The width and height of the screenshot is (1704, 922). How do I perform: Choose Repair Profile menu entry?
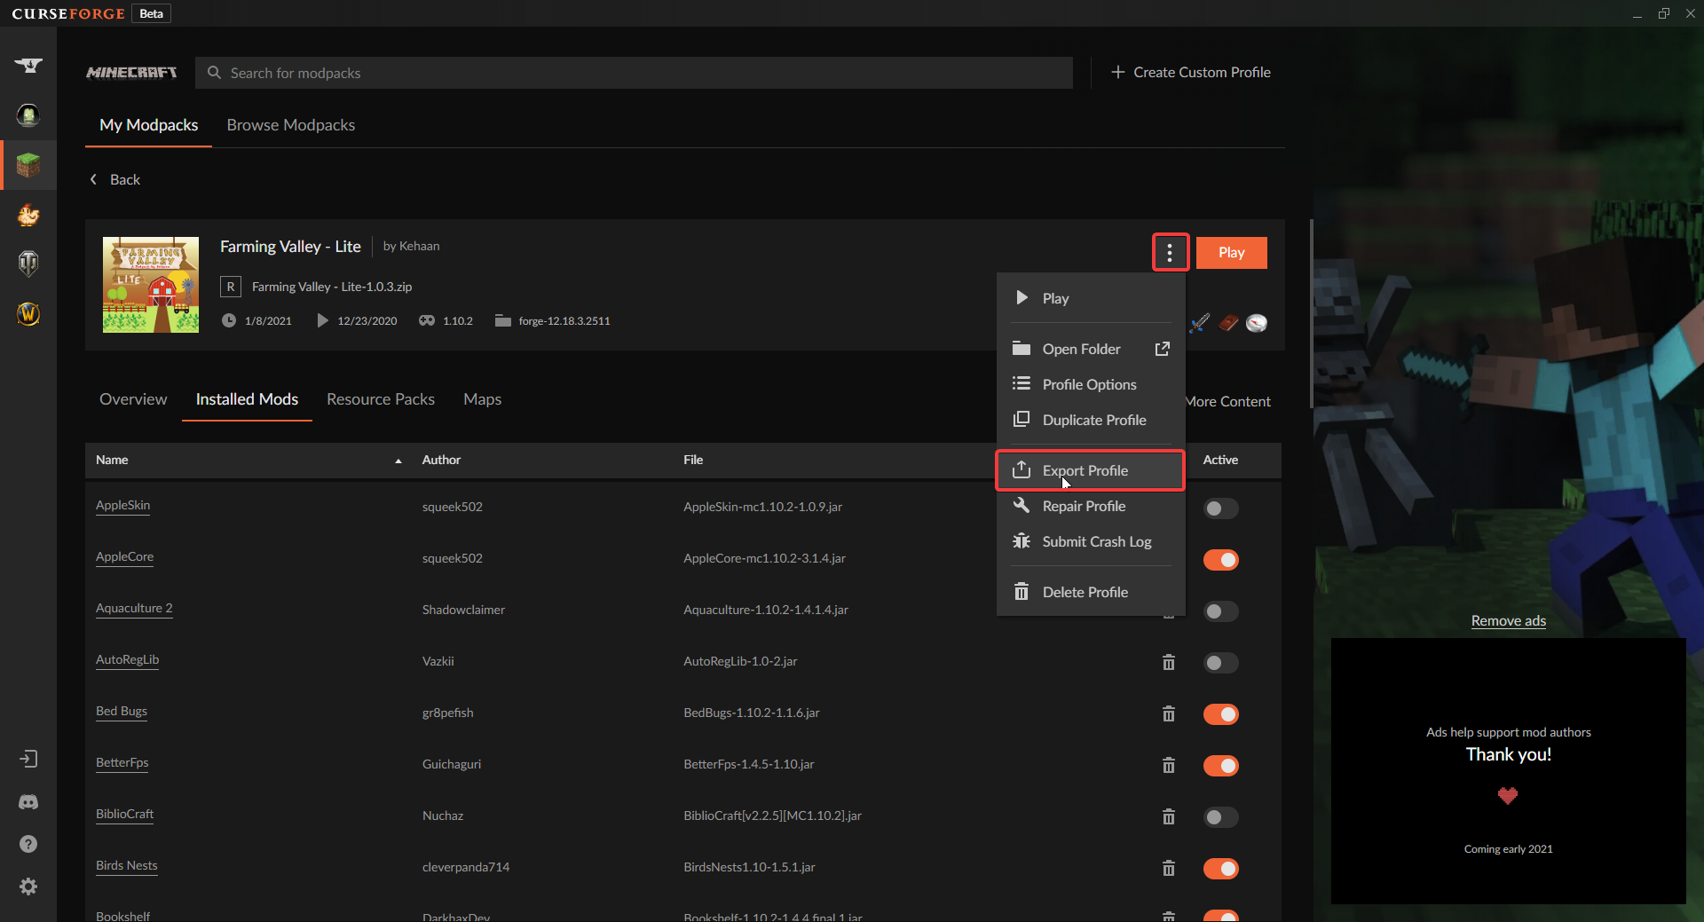[x=1091, y=506]
